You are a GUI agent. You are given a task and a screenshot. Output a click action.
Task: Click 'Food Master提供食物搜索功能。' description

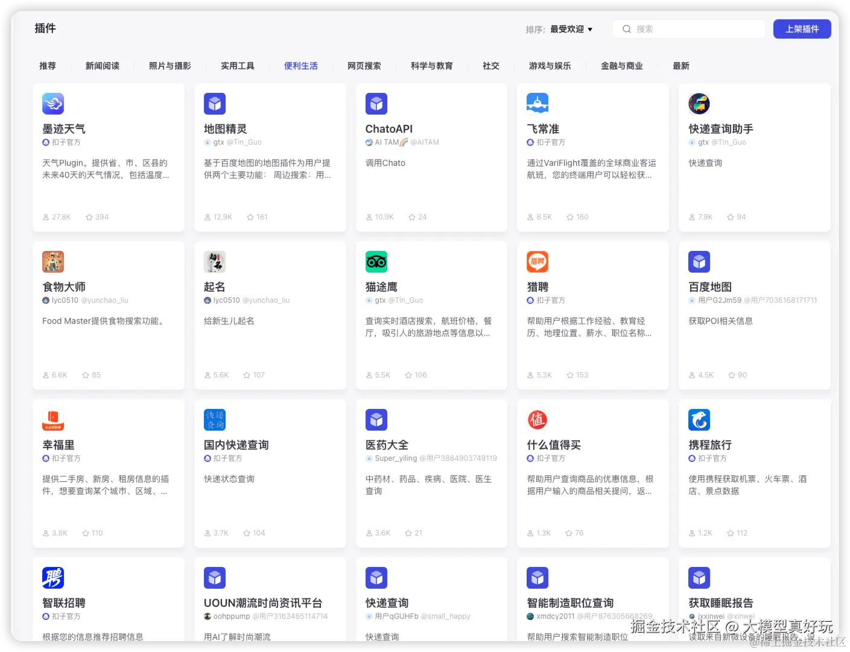point(104,321)
